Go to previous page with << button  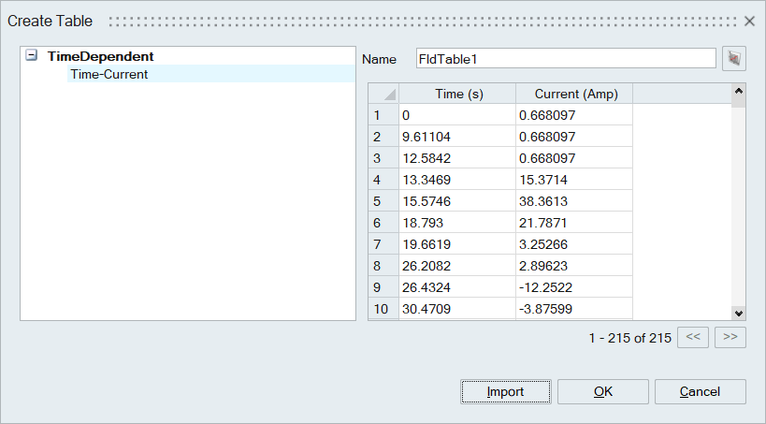tap(692, 338)
